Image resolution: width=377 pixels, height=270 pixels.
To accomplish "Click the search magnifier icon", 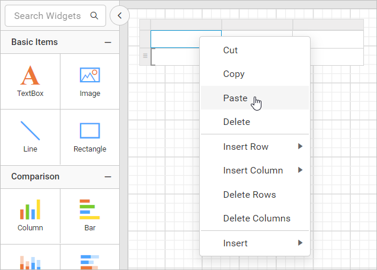I will 94,16.
